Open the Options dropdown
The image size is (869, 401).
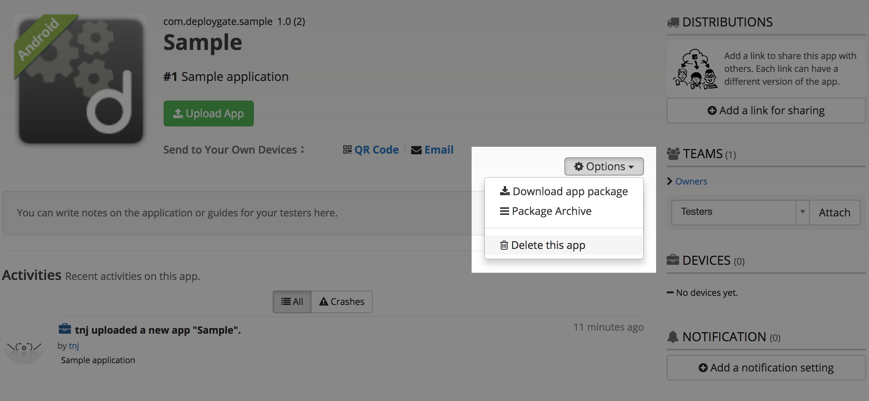tap(604, 166)
